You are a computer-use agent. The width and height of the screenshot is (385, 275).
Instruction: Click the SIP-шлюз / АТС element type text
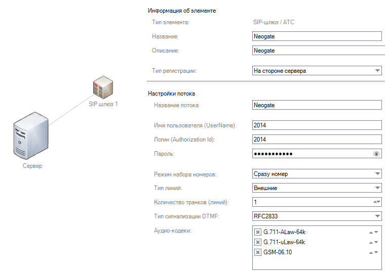(x=274, y=22)
